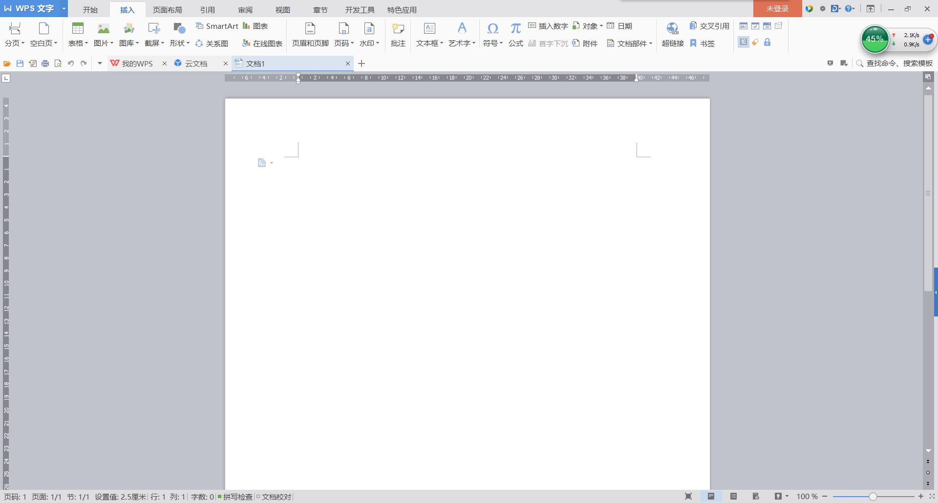Image resolution: width=938 pixels, height=503 pixels.
Task: Toggle form field shading icon
Action: point(744,42)
